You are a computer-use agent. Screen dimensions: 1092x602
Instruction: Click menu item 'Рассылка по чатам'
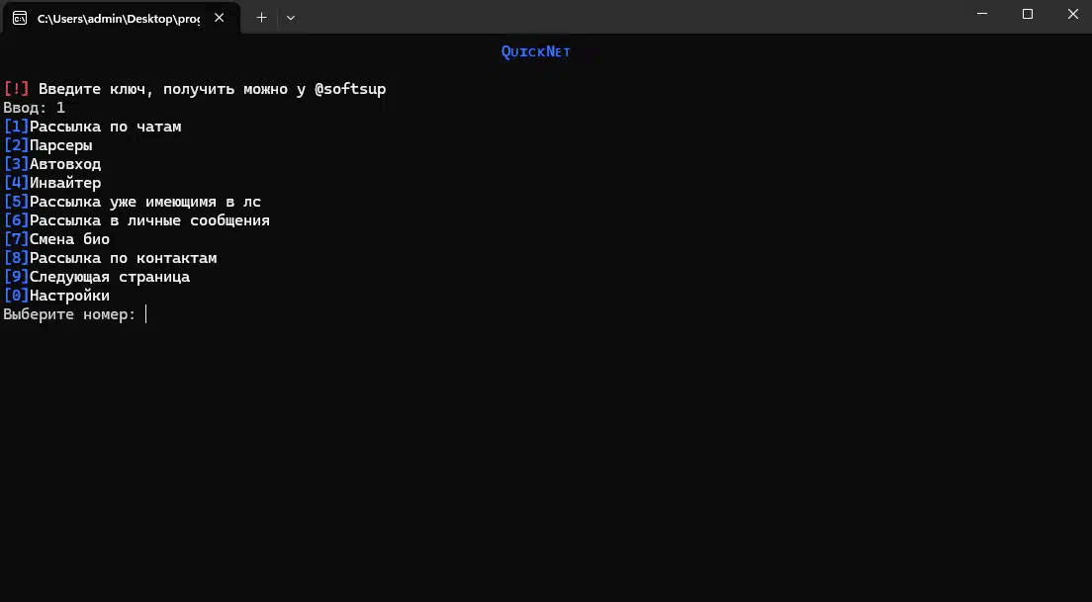93,127
